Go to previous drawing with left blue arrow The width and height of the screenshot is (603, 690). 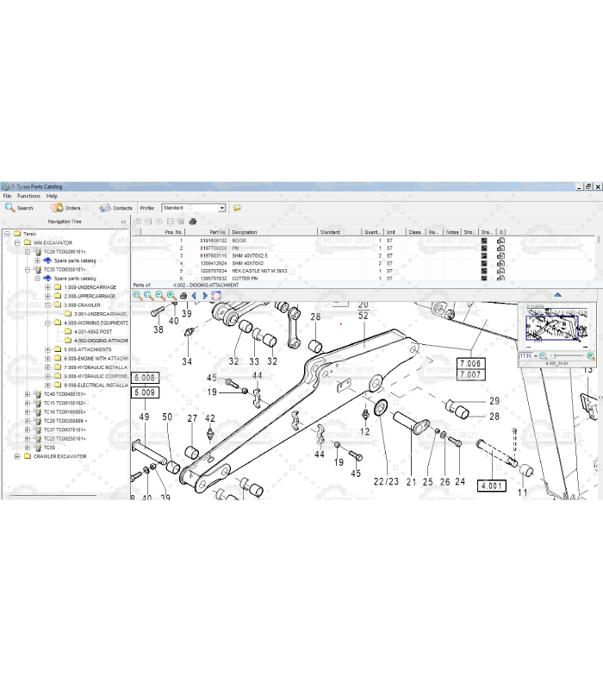[x=194, y=296]
